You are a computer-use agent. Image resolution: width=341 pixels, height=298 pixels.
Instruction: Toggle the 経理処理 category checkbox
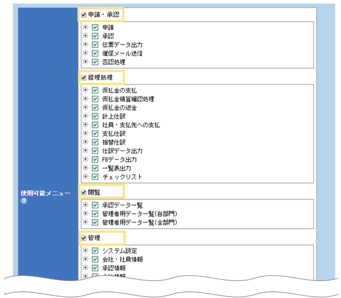point(84,77)
